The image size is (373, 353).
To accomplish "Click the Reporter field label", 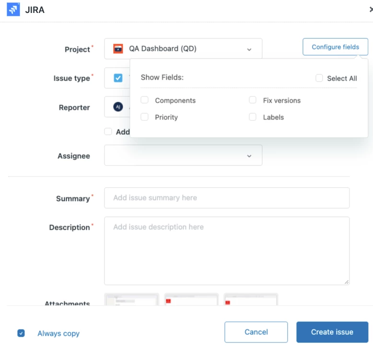I will pos(74,107).
